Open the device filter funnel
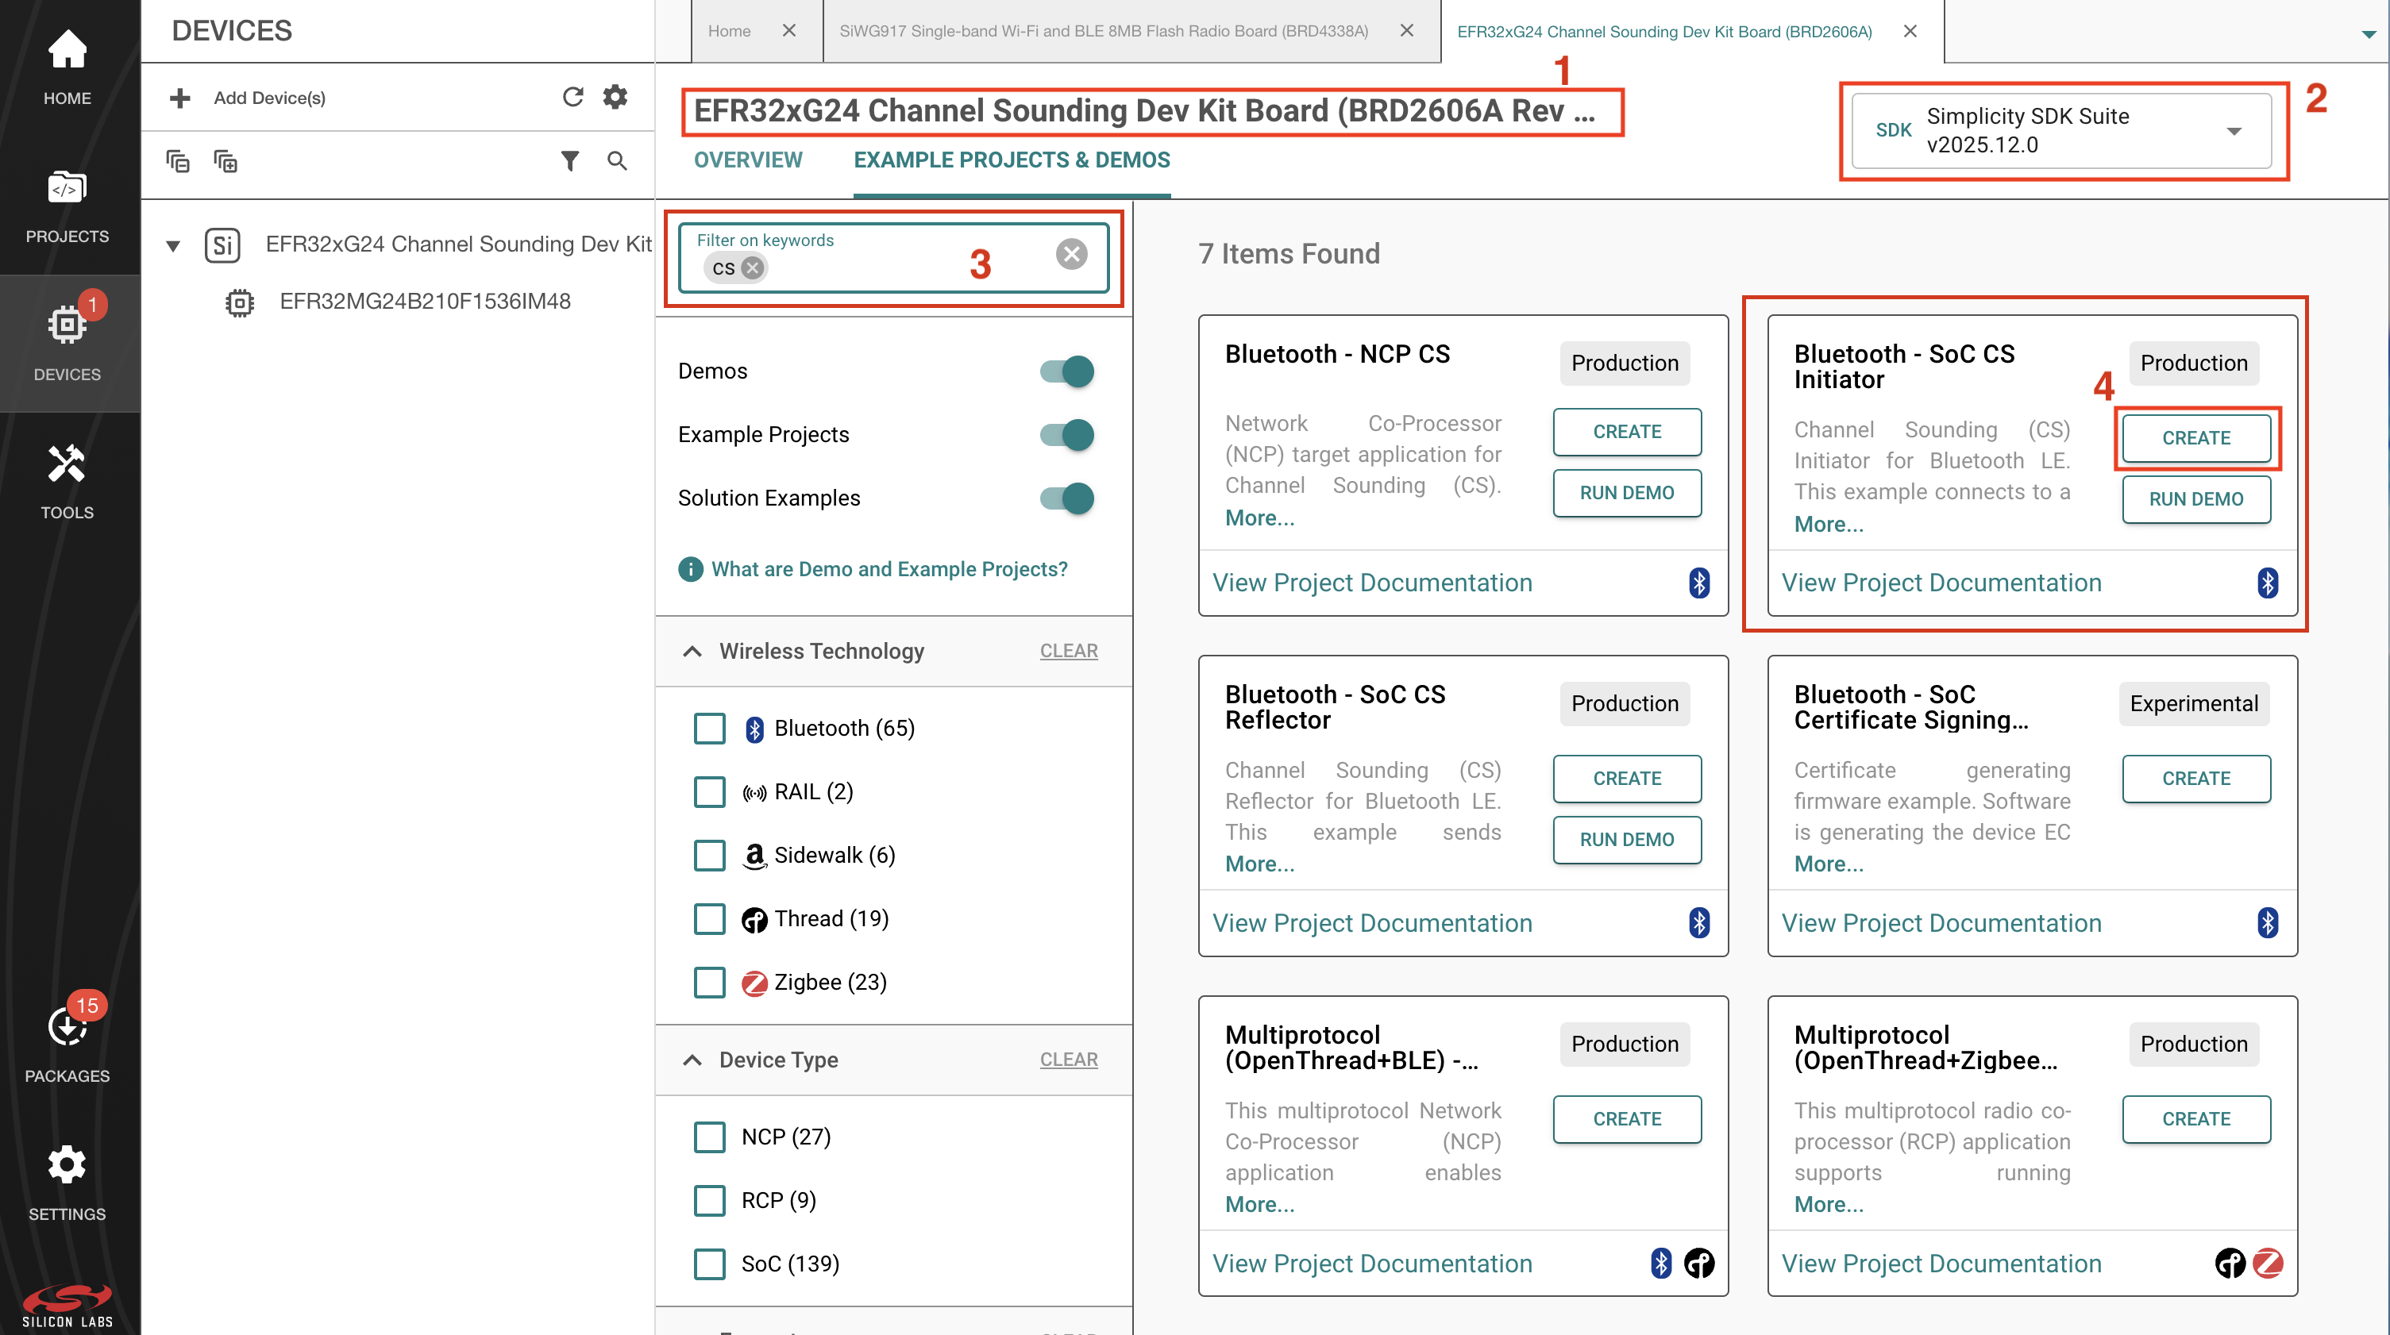 (569, 161)
